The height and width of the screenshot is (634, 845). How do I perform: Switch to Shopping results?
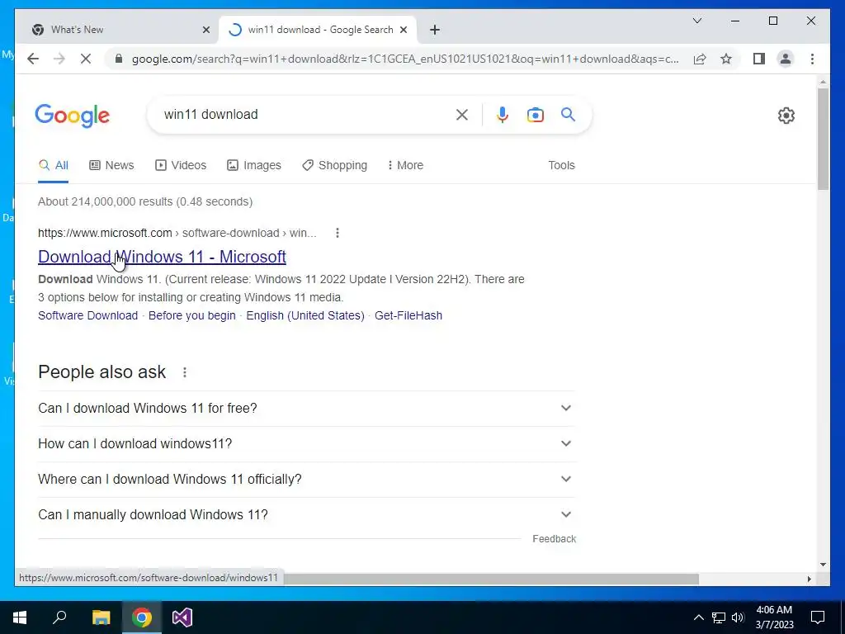[335, 165]
